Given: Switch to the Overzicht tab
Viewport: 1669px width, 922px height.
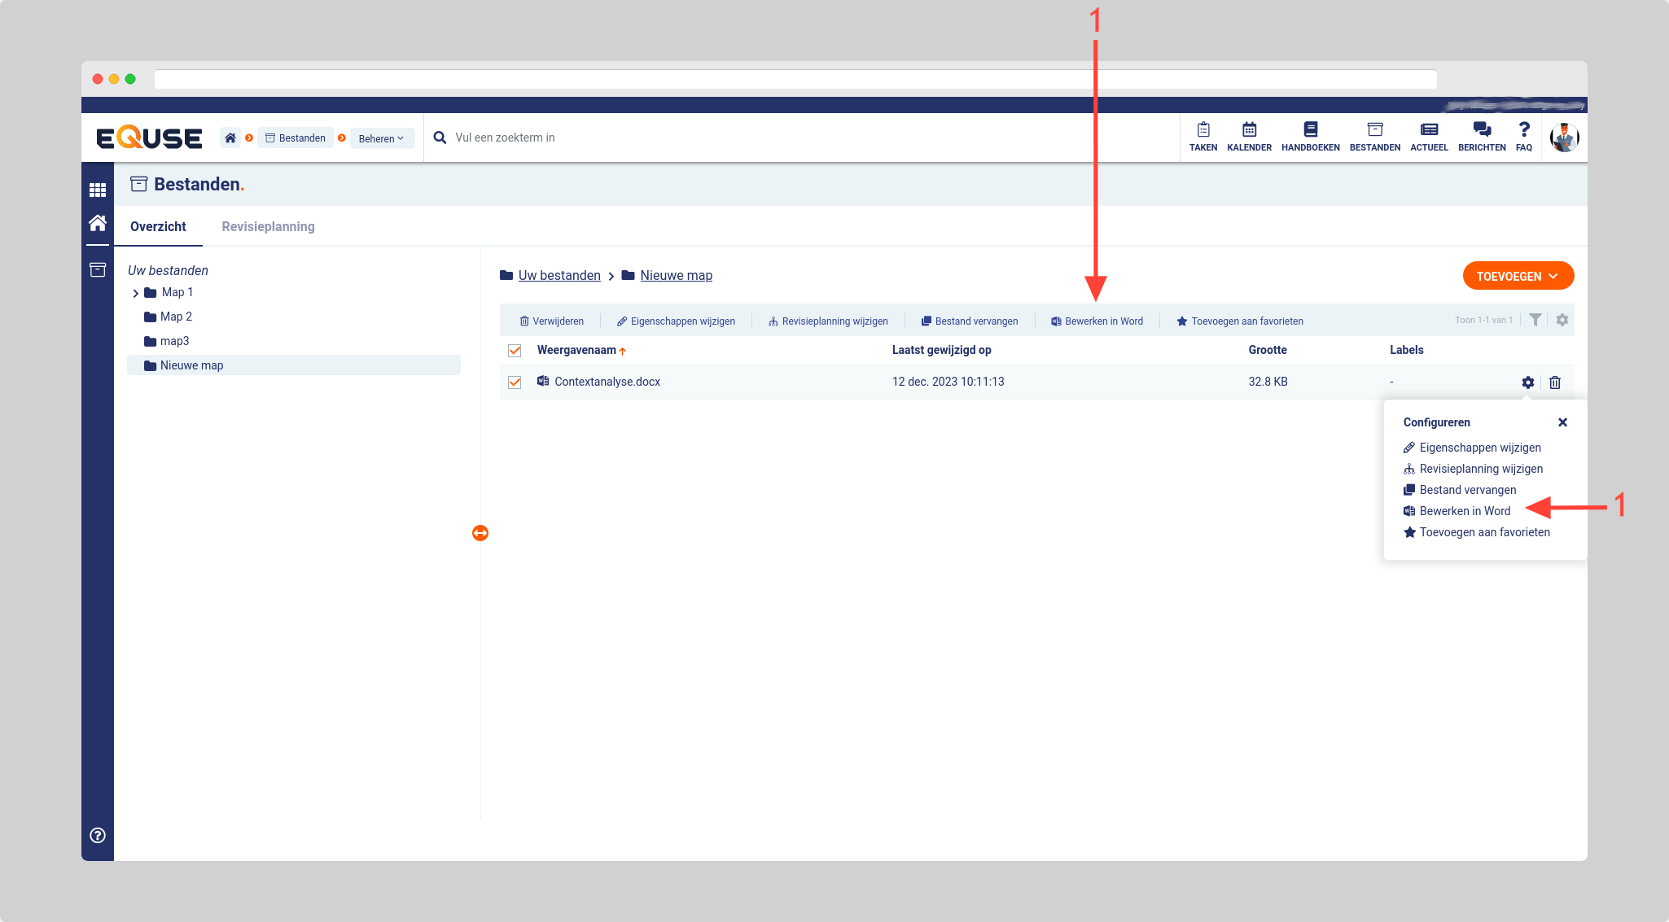Looking at the screenshot, I should click(158, 227).
